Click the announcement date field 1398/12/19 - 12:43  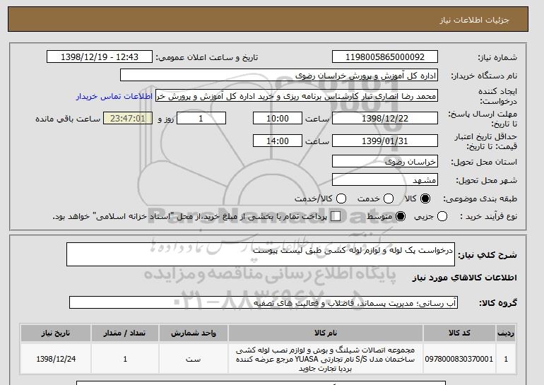pos(100,57)
